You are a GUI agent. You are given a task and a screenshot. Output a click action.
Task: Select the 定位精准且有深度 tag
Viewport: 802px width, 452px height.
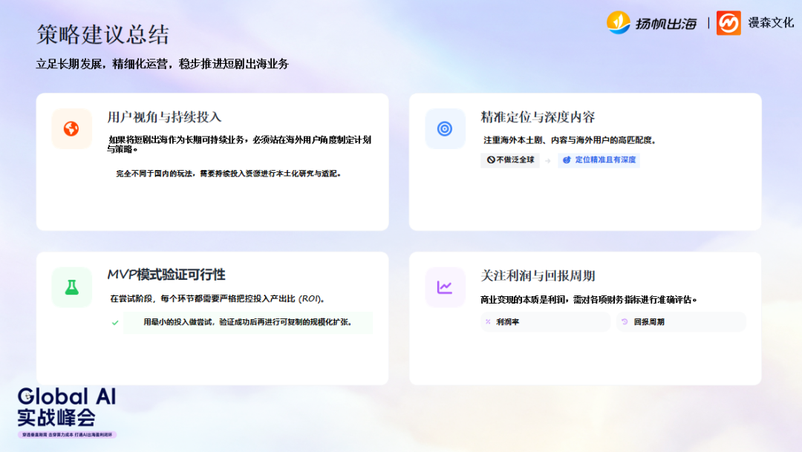pos(599,160)
